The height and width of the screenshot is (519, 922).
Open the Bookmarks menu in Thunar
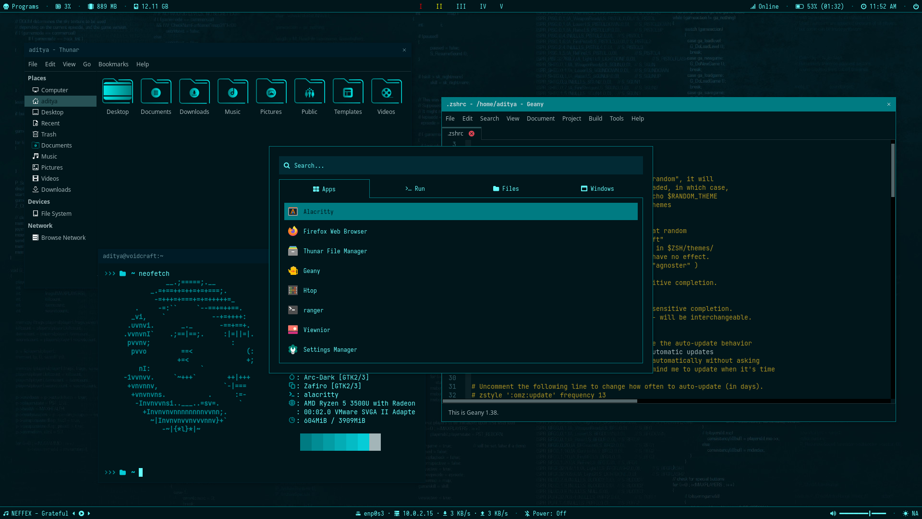[113, 64]
